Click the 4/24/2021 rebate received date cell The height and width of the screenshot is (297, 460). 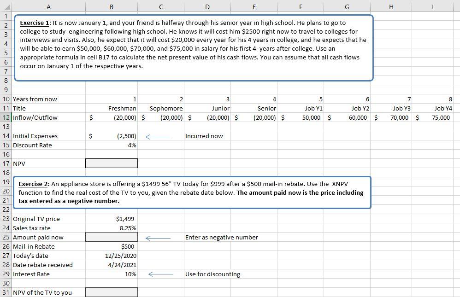(x=111, y=265)
